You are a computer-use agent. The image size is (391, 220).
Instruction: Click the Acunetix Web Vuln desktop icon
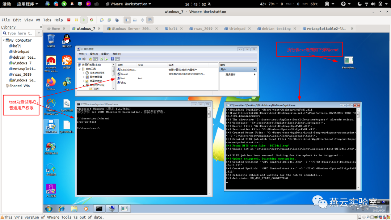pos(51,64)
